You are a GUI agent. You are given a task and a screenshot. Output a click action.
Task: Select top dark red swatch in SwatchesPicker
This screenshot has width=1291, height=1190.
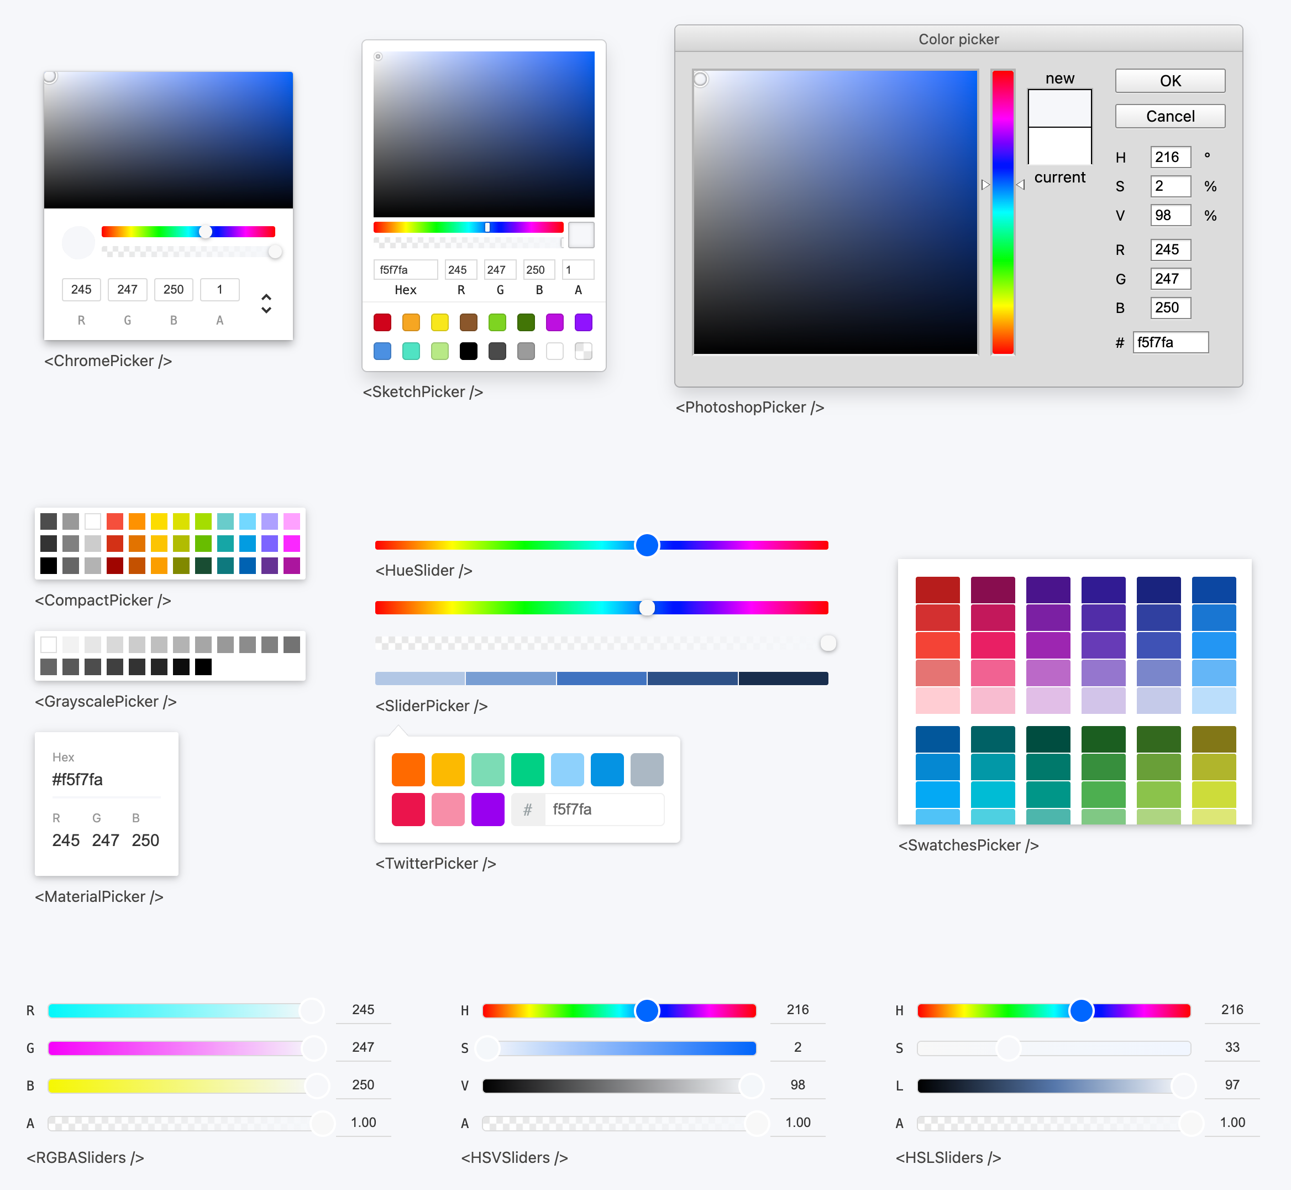coord(937,590)
